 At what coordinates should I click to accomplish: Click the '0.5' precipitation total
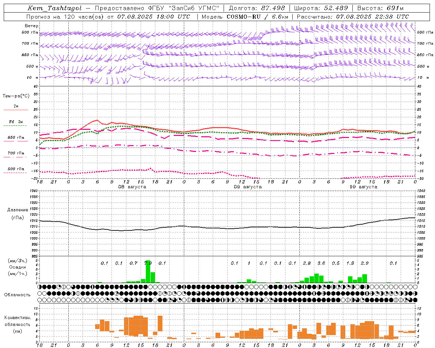(x=336, y=263)
